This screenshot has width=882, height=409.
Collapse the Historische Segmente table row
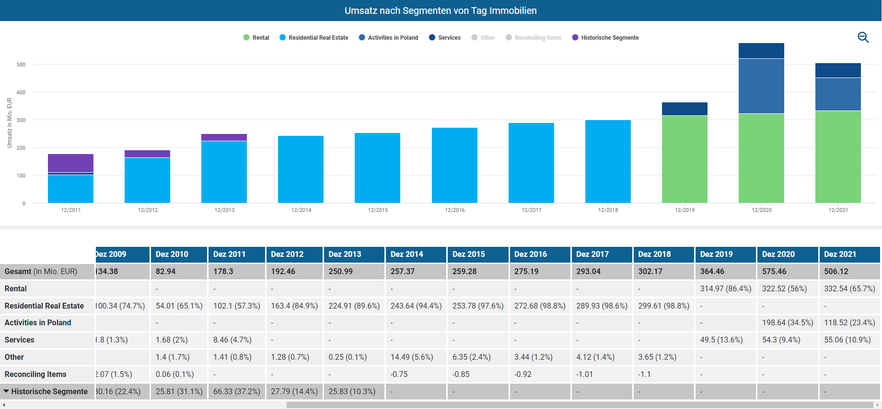click(x=6, y=391)
